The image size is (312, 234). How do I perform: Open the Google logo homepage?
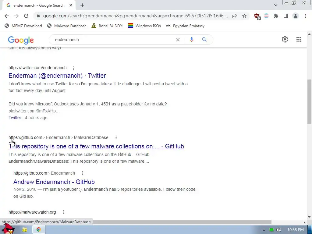tap(21, 40)
